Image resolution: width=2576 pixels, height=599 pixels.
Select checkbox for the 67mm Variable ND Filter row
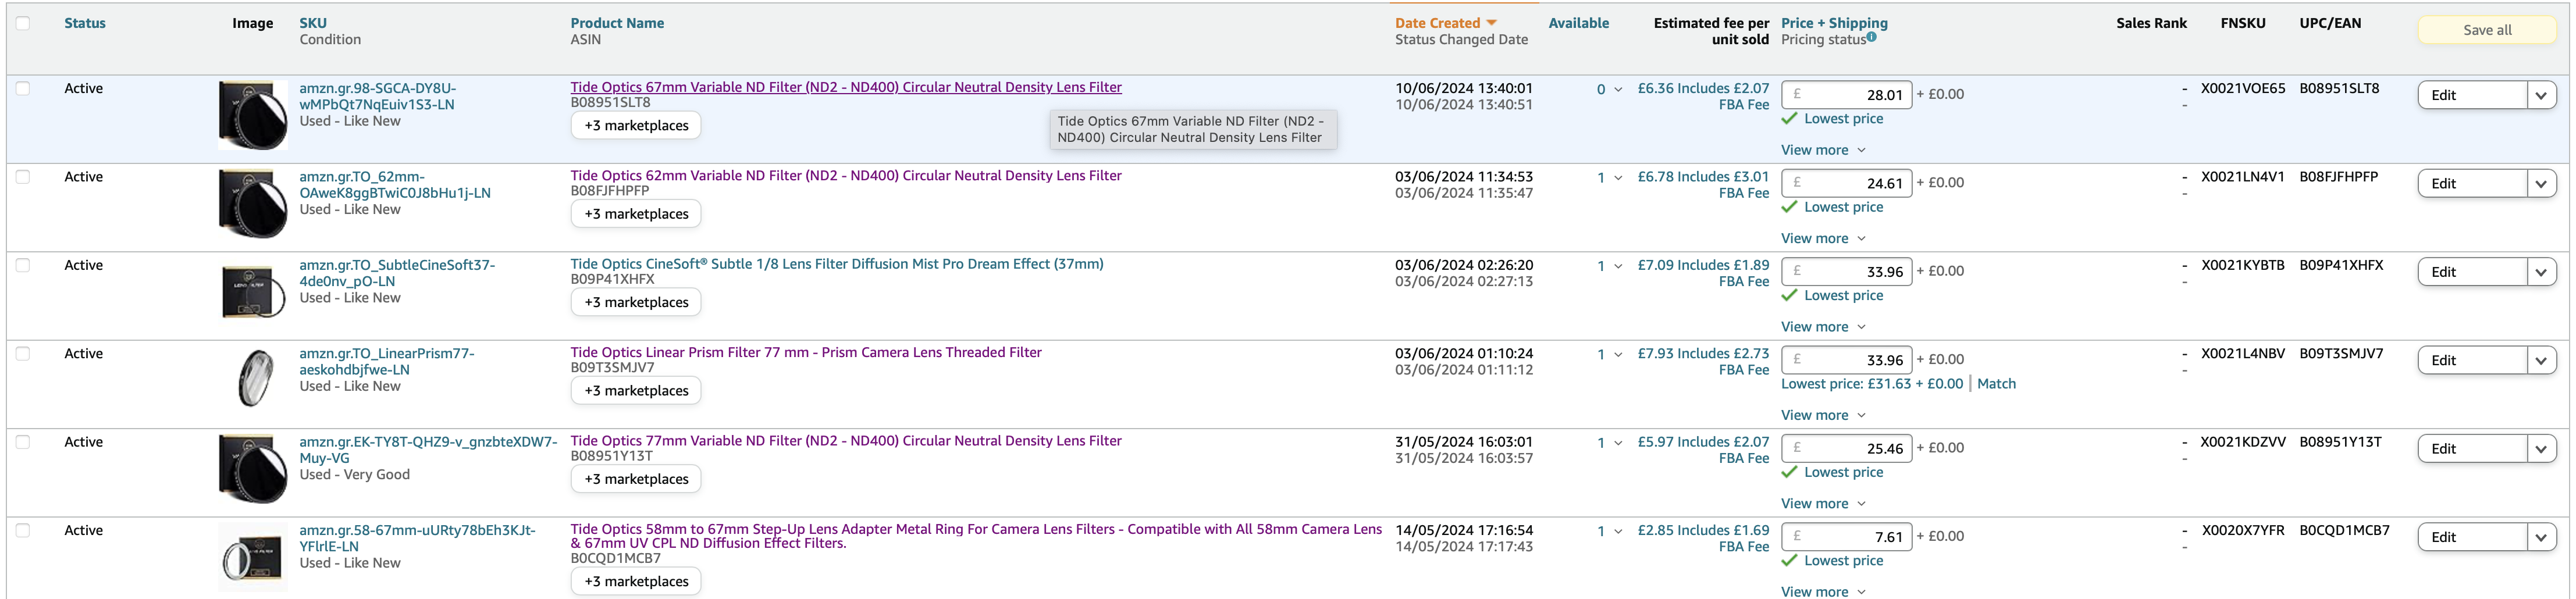(23, 88)
